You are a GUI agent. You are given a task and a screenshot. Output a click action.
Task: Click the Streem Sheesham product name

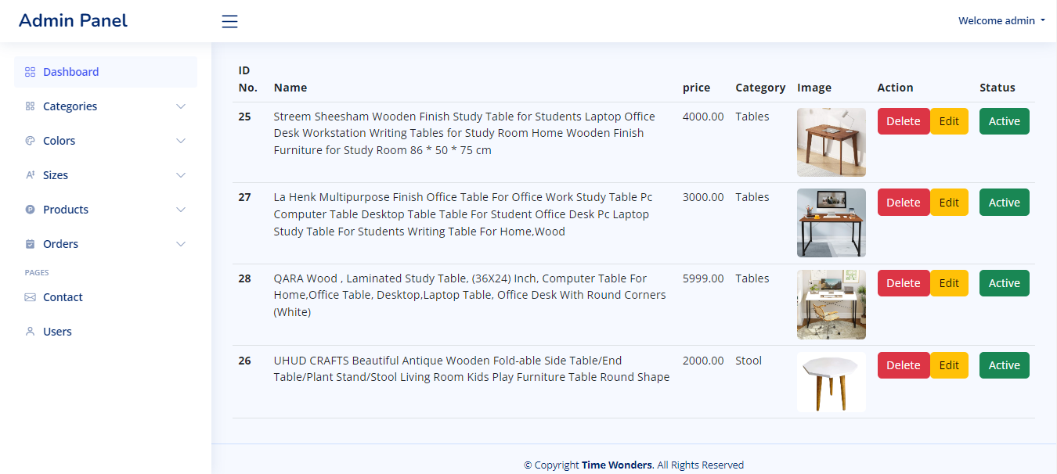(x=464, y=133)
